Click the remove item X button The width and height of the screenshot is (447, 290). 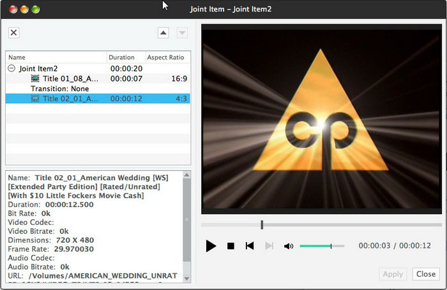coord(14,33)
